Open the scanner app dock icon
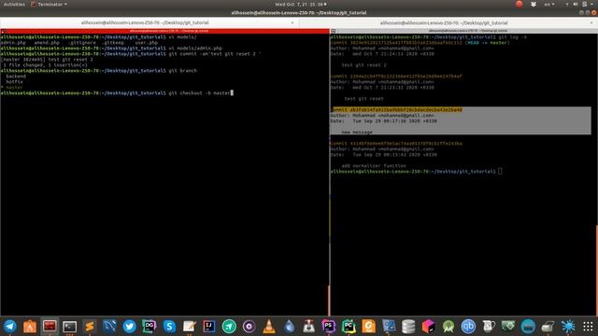 click(548, 327)
